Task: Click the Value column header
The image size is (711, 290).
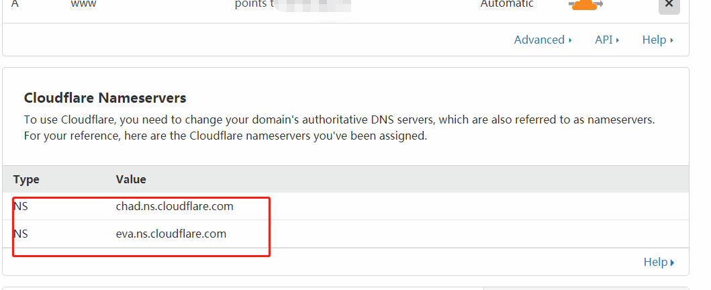Action: 131,179
